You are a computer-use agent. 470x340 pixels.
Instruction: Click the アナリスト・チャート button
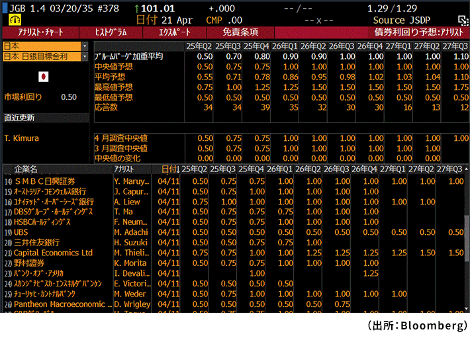pos(40,32)
